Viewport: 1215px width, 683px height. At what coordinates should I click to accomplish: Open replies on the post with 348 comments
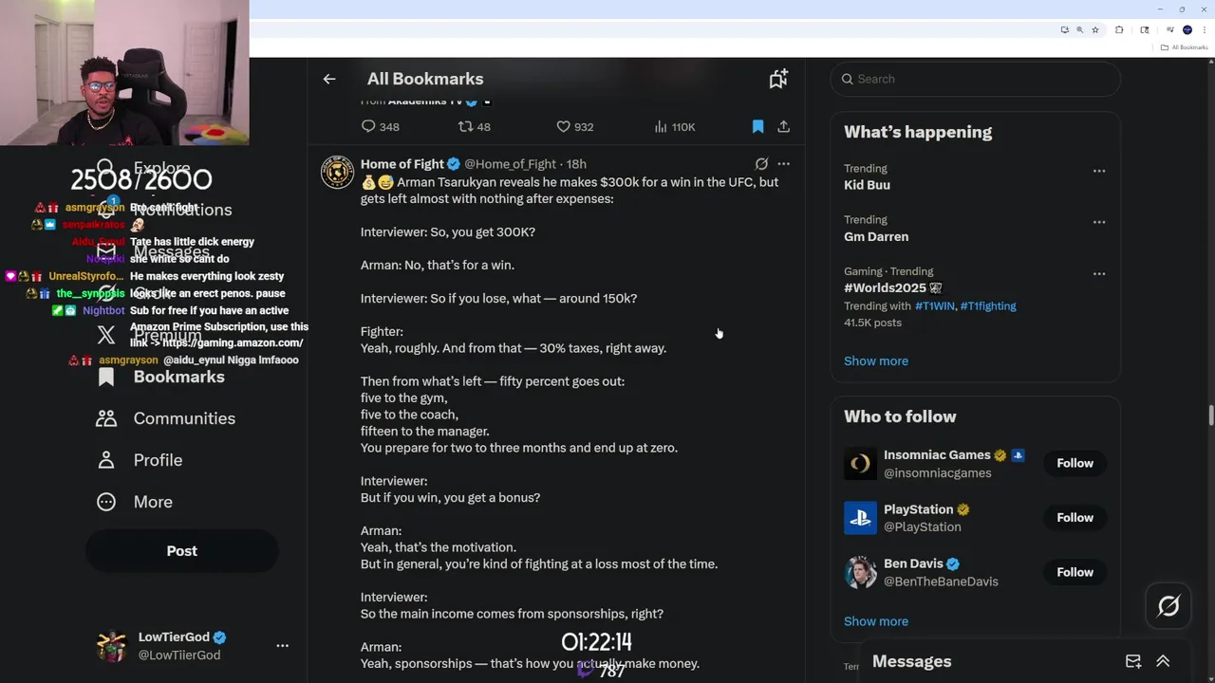click(x=380, y=126)
